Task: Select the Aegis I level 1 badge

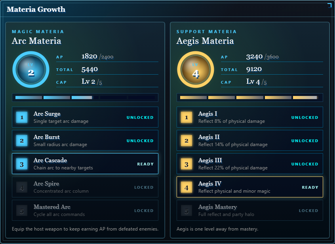Action: [187, 117]
